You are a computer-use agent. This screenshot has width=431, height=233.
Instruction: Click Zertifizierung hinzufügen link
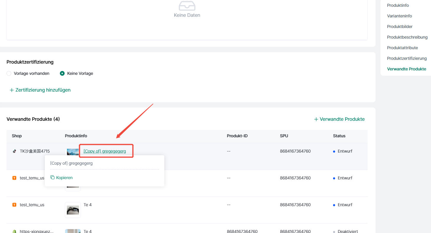coord(40,90)
